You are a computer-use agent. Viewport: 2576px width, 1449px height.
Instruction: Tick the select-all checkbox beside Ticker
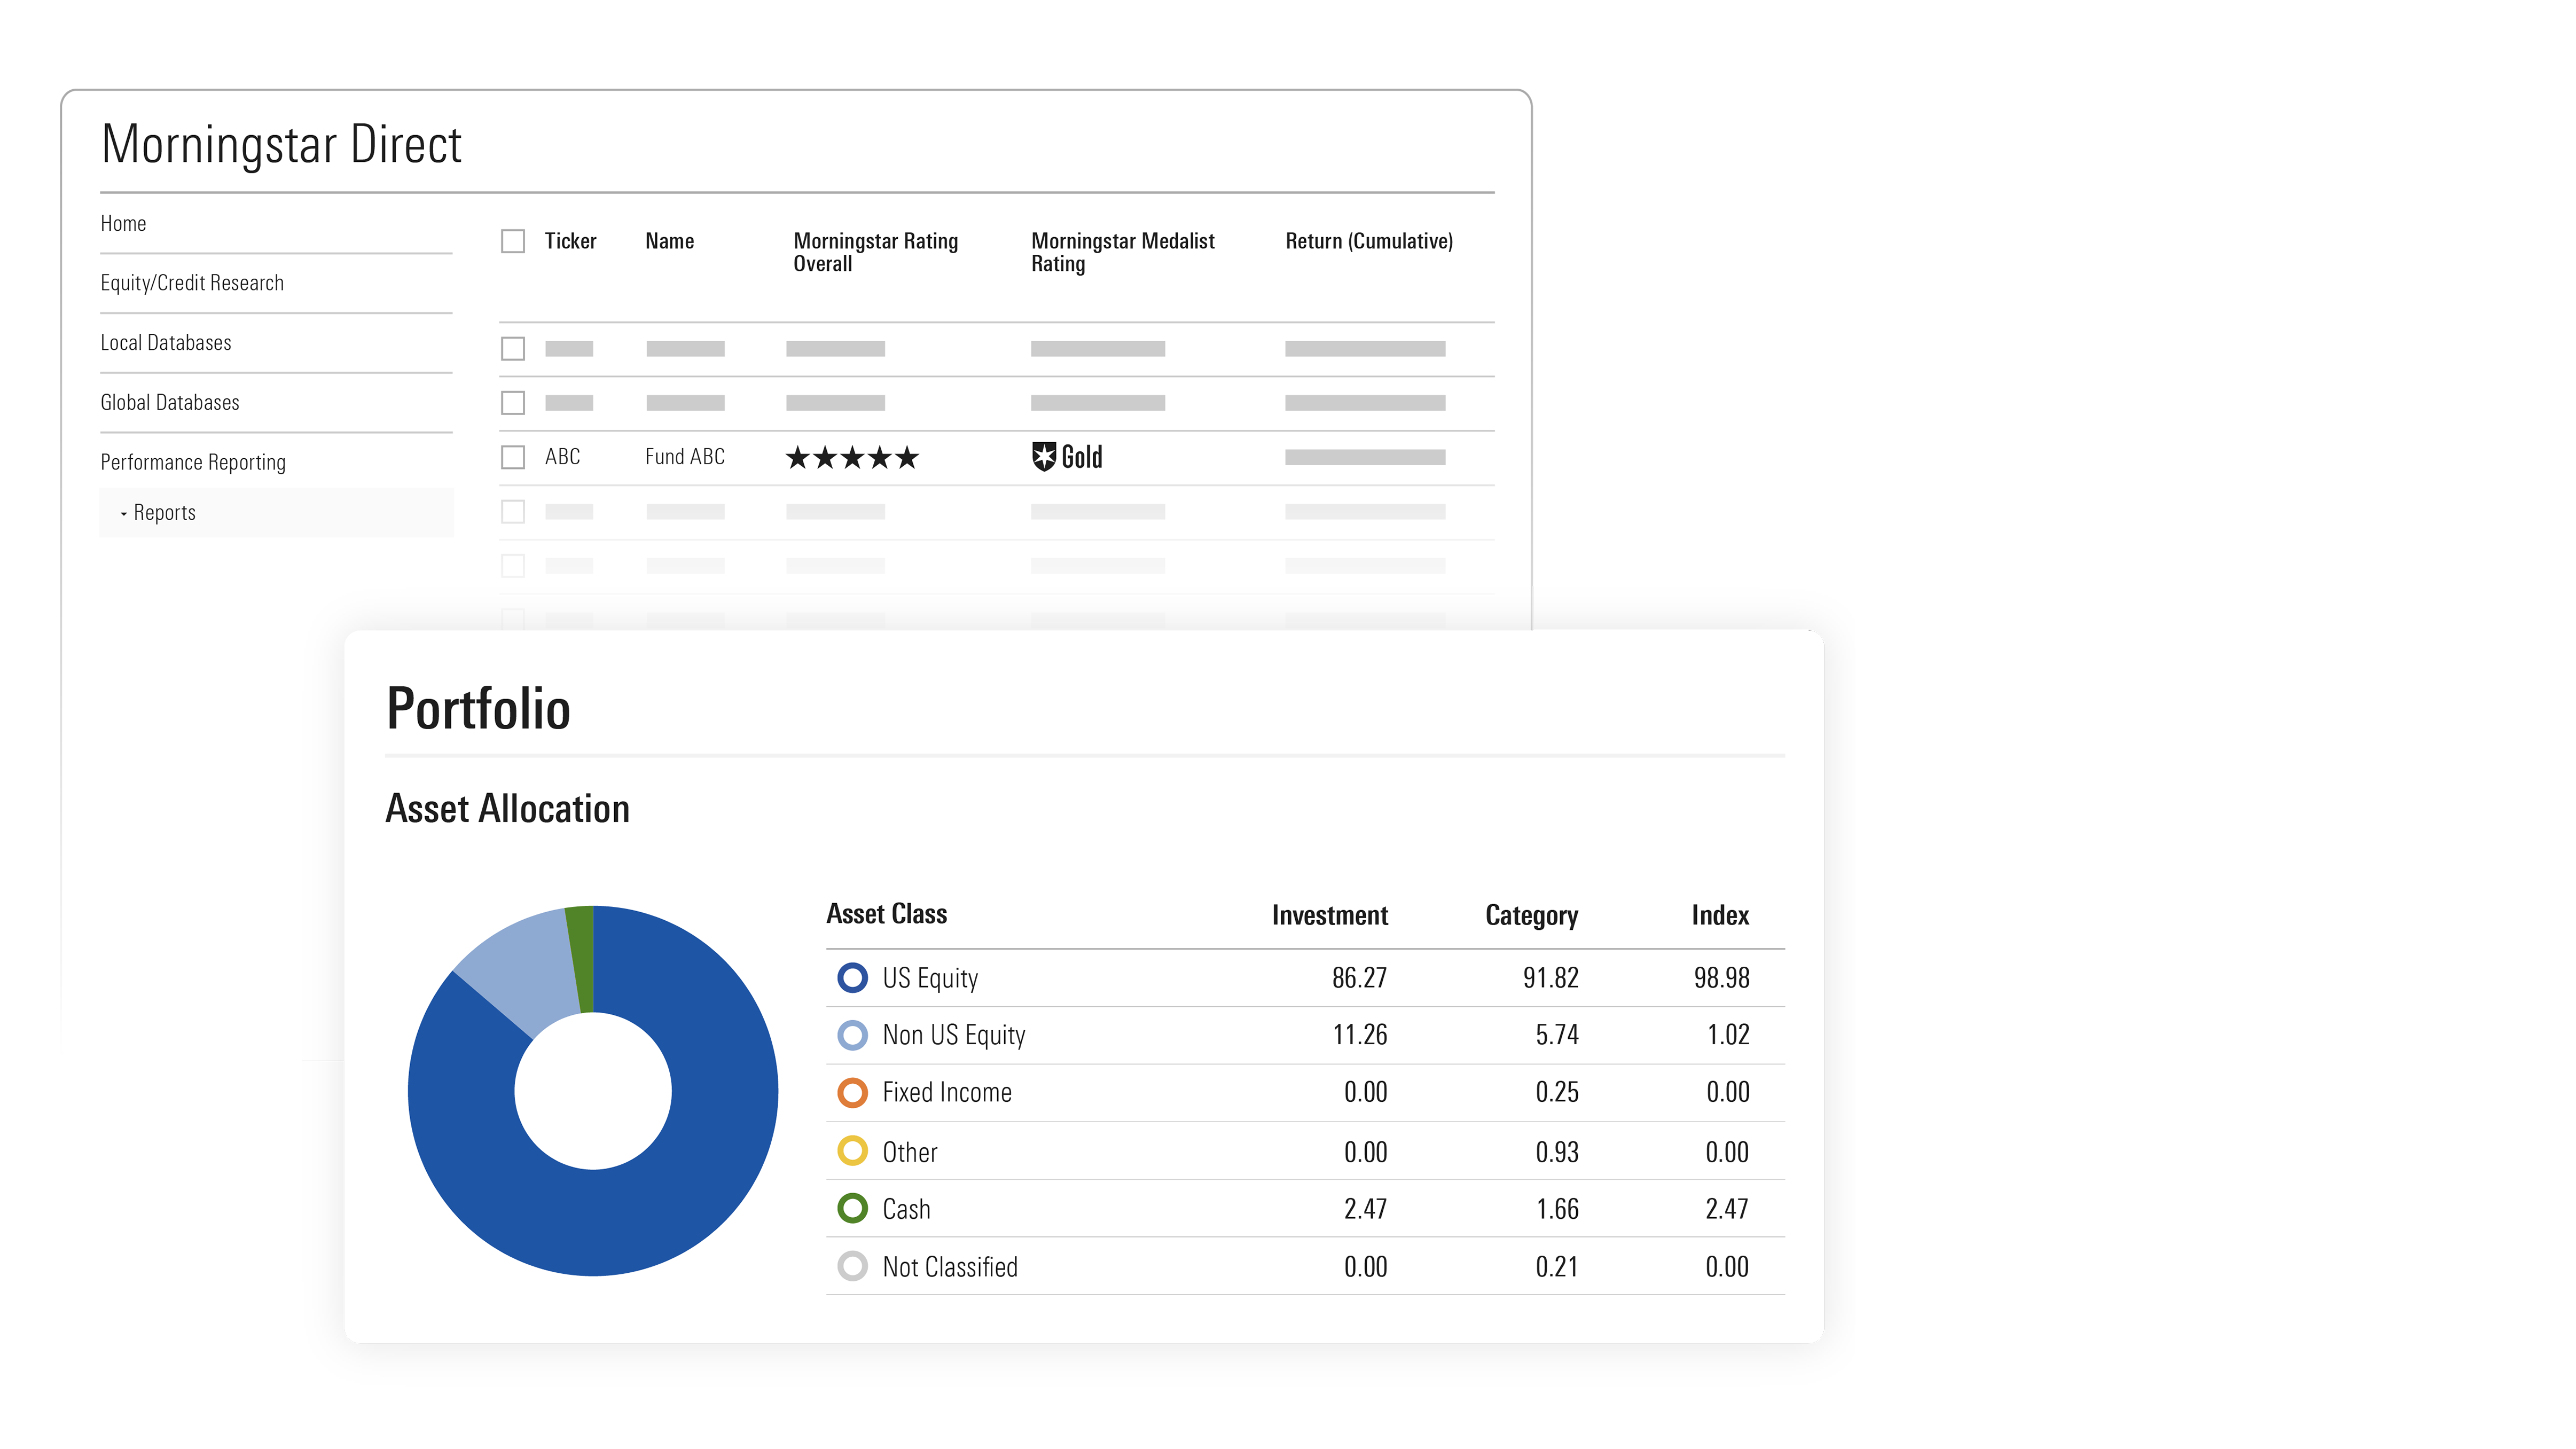point(513,241)
